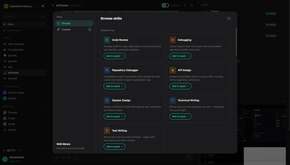Click the Connectors link icon in sidebar
The image size is (290, 165).
pos(5,30)
